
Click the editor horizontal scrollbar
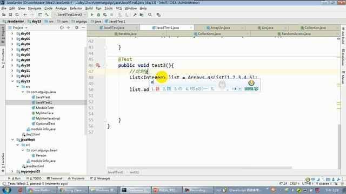coord(199,168)
